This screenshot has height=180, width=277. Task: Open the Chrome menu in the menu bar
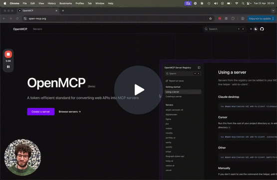click(x=14, y=3)
